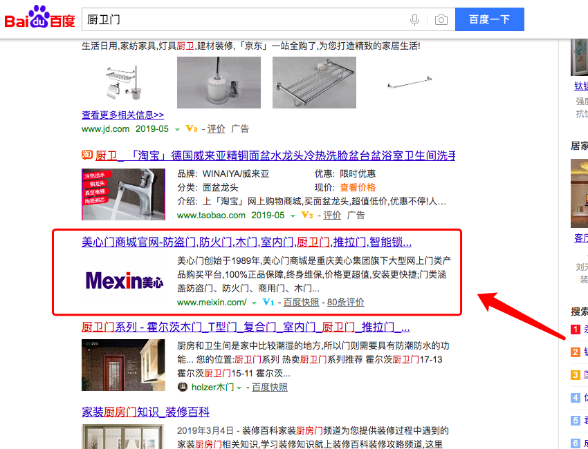Expand dropdown arrow next to holzer木门
The height and width of the screenshot is (449, 588).
click(x=239, y=388)
